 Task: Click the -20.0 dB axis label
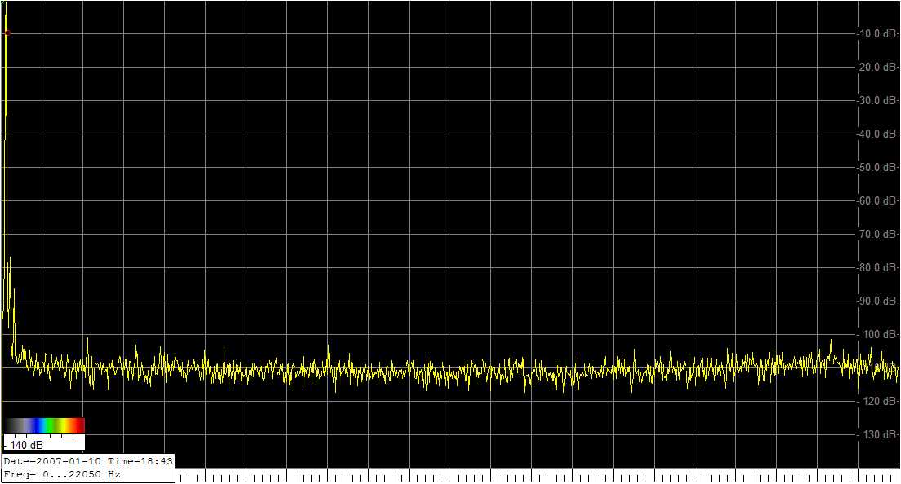[877, 67]
